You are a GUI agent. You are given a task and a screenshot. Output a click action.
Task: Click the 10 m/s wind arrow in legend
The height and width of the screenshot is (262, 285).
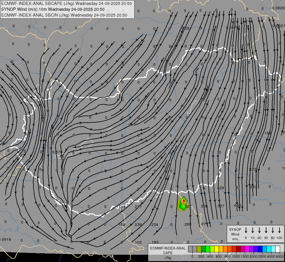252,230
